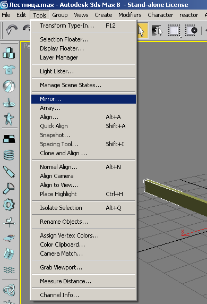Click the stacked boxes icon in sidebar
The image size is (207, 304).
(9, 53)
